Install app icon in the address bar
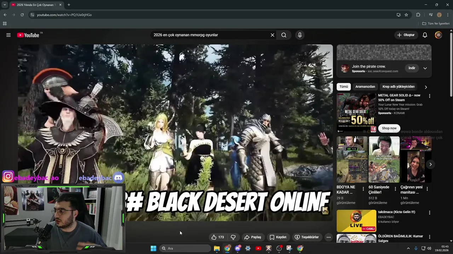The image size is (453, 254). coord(398,15)
